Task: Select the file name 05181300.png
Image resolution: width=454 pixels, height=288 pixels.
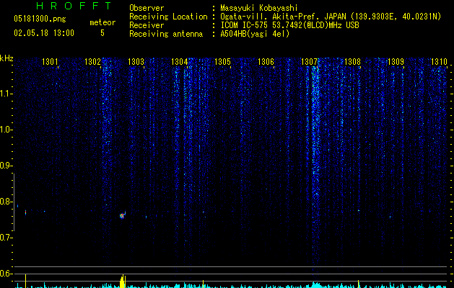Action: (x=40, y=19)
